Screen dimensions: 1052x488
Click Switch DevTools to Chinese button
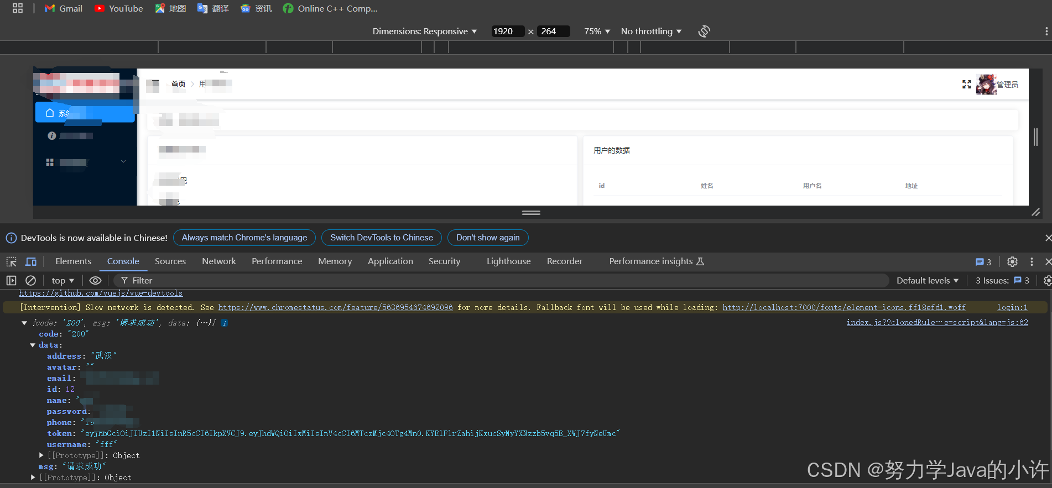pos(382,238)
